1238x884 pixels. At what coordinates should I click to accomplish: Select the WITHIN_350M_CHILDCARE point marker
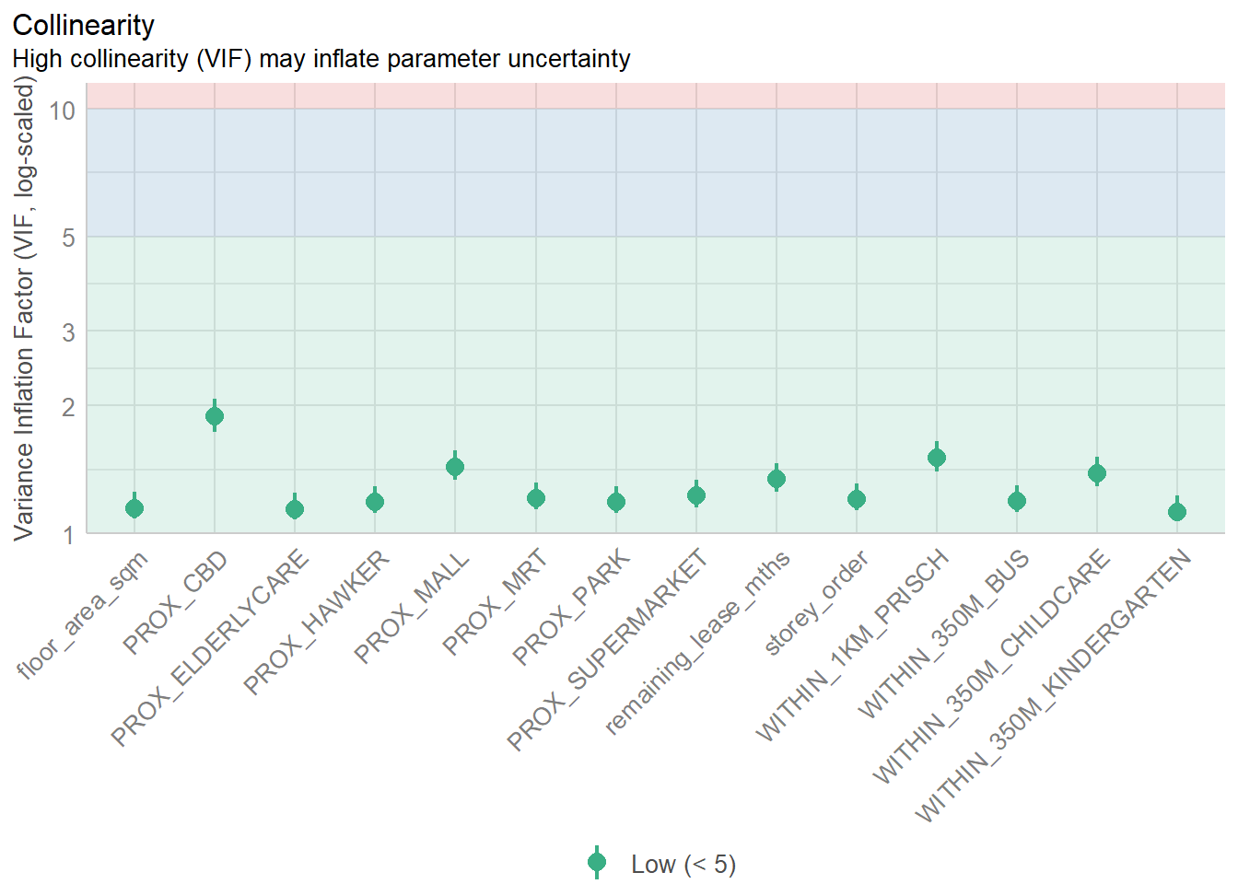pos(1097,473)
